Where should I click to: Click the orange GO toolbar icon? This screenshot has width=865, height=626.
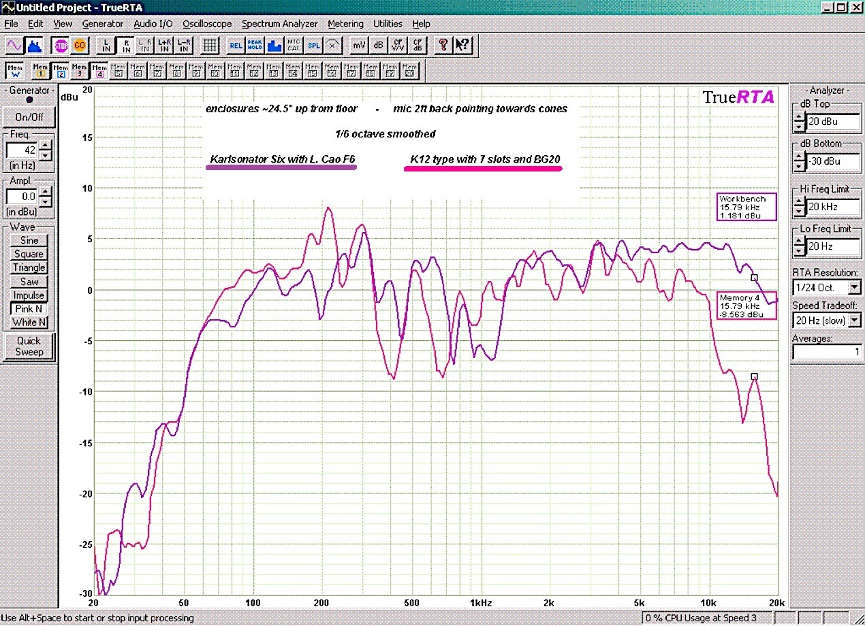[79, 46]
